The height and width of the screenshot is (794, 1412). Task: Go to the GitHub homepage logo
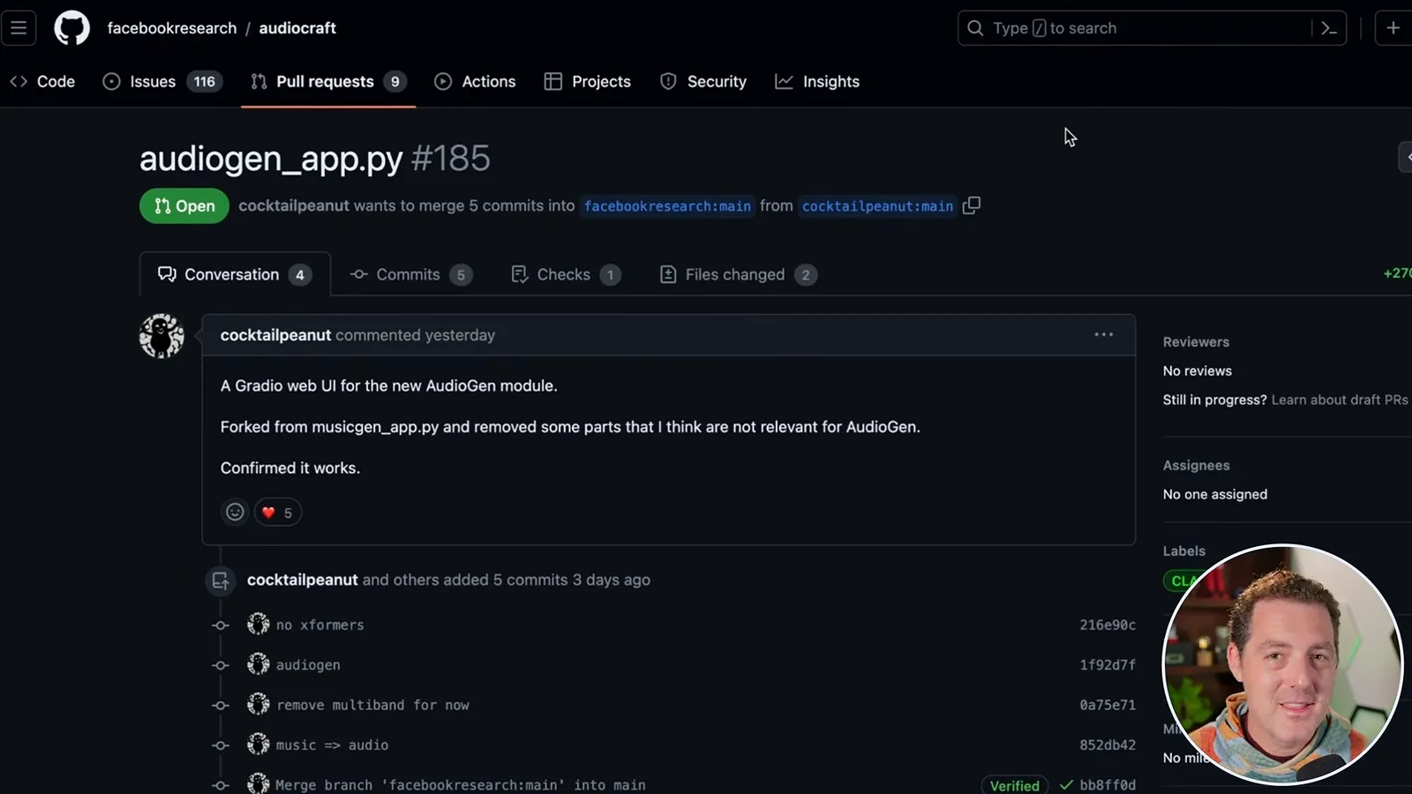[x=72, y=28]
